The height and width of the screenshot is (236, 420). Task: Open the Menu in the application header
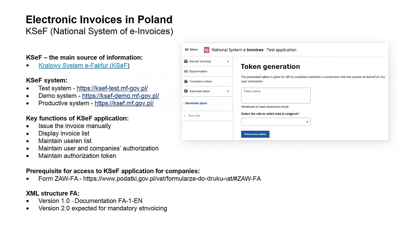(191, 49)
